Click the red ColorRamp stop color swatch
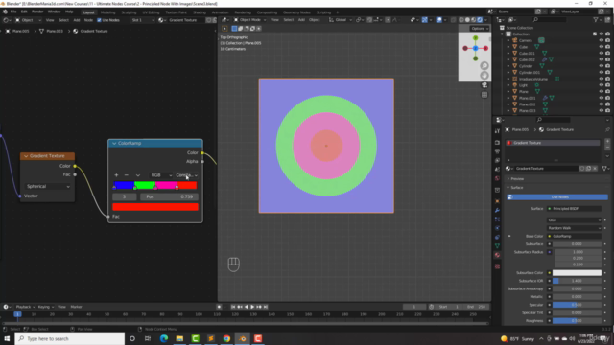 tap(155, 207)
